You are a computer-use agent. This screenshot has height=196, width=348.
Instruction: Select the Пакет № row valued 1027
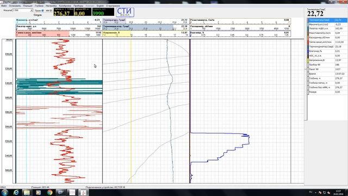click(x=327, y=69)
